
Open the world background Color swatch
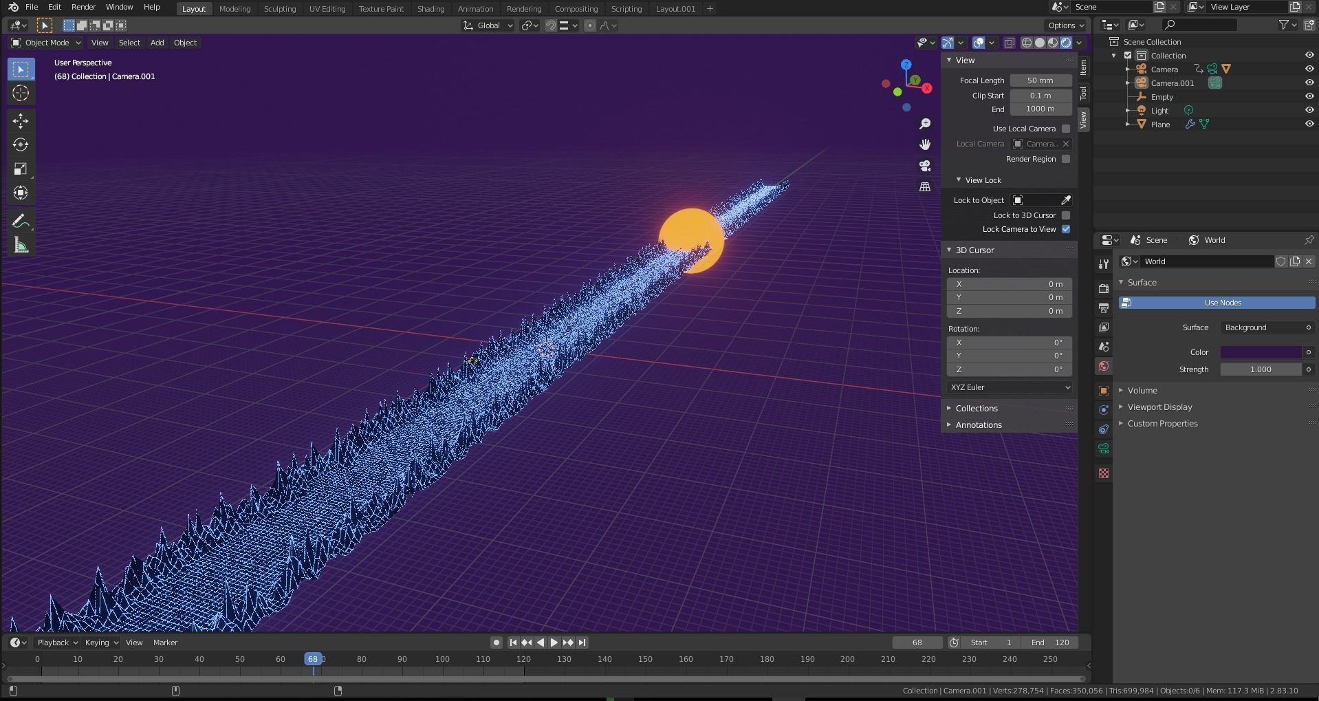pyautogui.click(x=1262, y=352)
